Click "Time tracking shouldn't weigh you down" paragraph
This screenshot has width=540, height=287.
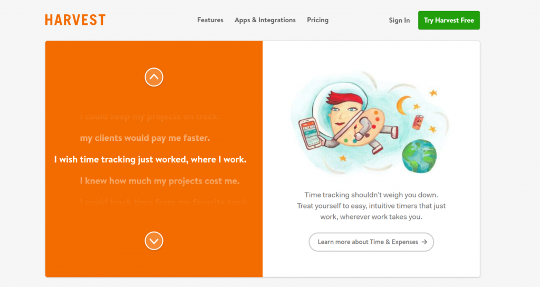coord(371,206)
